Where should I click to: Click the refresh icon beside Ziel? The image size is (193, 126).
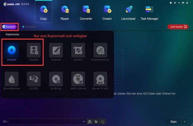pos(103,122)
